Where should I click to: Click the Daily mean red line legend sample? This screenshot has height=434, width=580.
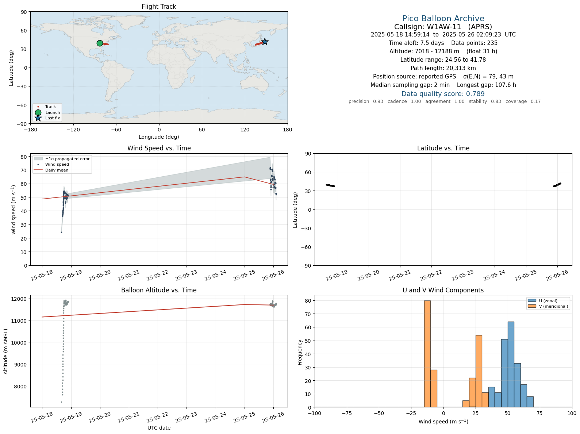tap(38, 170)
